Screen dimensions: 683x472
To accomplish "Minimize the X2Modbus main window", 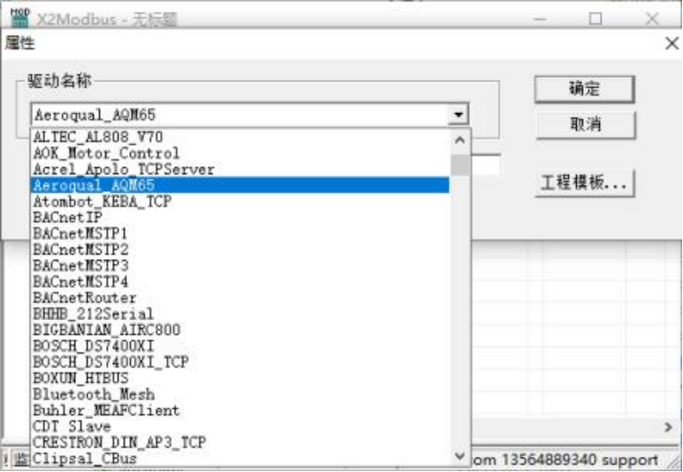I will click(541, 19).
